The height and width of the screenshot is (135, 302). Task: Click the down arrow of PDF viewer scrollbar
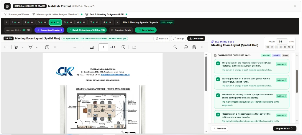[x=206, y=131]
